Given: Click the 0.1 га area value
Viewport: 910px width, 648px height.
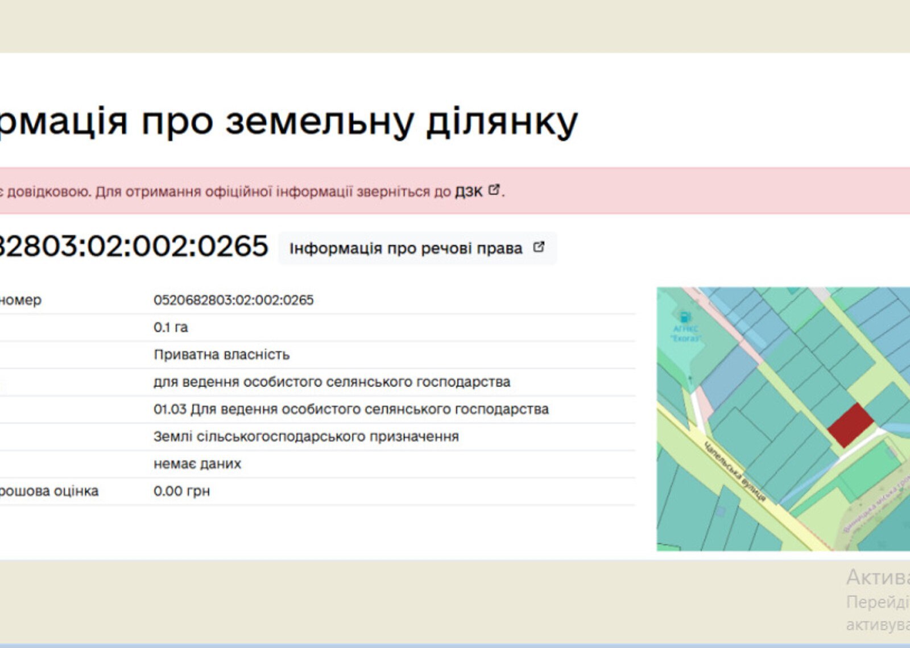Looking at the screenshot, I should coord(171,327).
